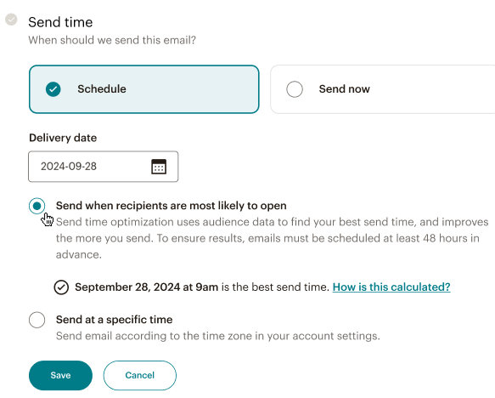Viewport: 495px width, 398px height.
Task: Click the 'September 28, 2024 at 9am' text
Action: click(147, 287)
